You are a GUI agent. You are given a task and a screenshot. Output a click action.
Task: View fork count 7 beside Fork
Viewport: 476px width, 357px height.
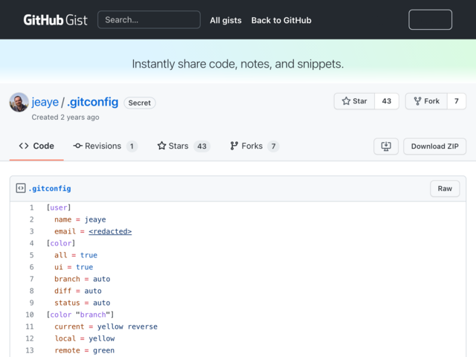pyautogui.click(x=456, y=101)
